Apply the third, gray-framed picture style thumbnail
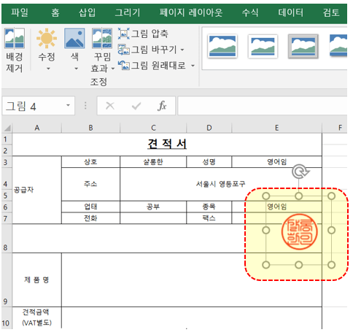 click(x=303, y=46)
